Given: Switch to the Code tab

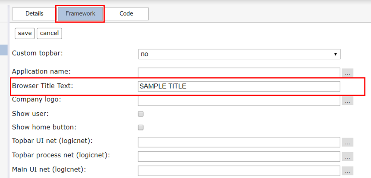Looking at the screenshot, I should [x=126, y=14].
